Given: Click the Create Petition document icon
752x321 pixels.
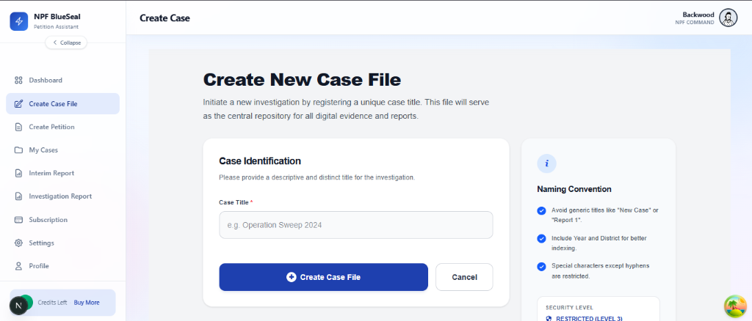Looking at the screenshot, I should 18,128.
